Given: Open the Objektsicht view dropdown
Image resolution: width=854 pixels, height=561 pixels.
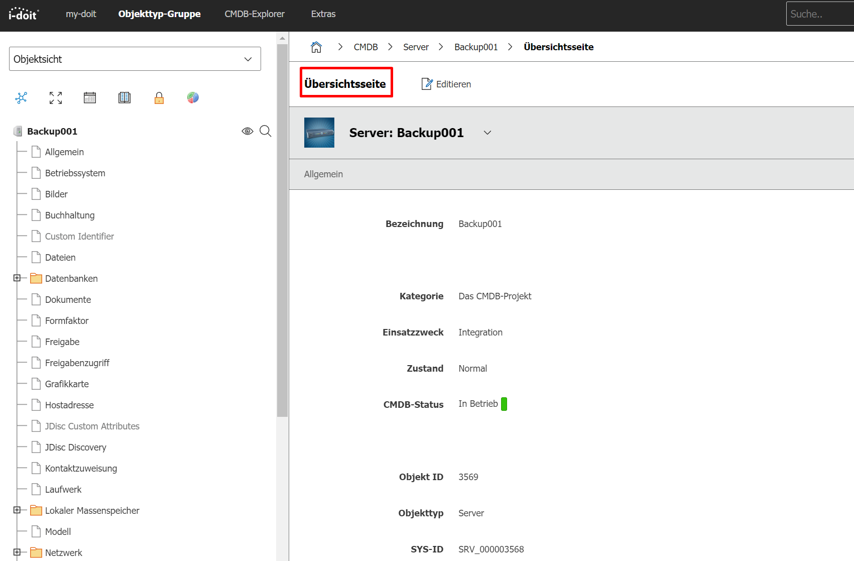Looking at the screenshot, I should [x=135, y=59].
